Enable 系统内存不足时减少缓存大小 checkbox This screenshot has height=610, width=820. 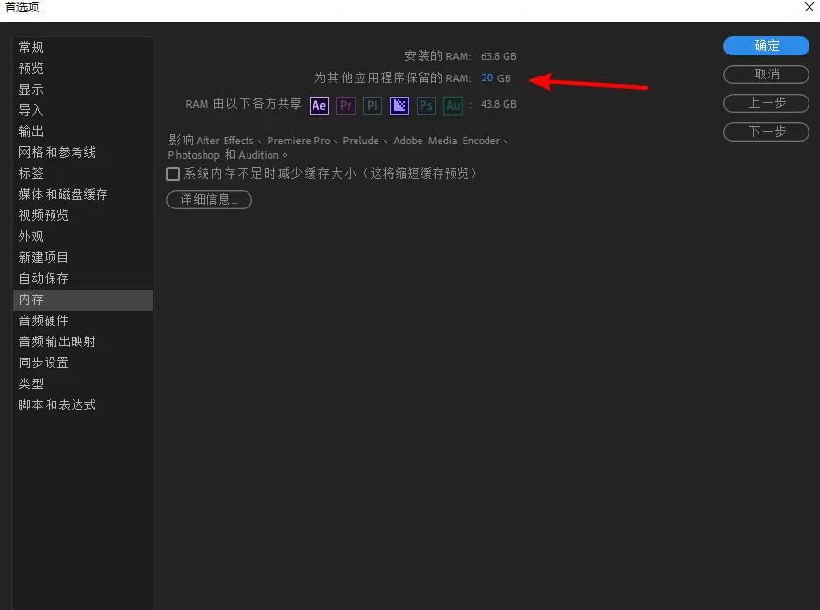point(173,173)
